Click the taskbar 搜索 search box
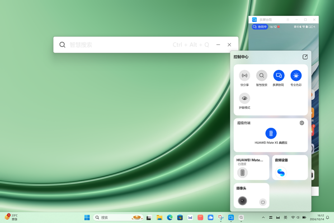The height and width of the screenshot is (223, 334). pos(118,218)
